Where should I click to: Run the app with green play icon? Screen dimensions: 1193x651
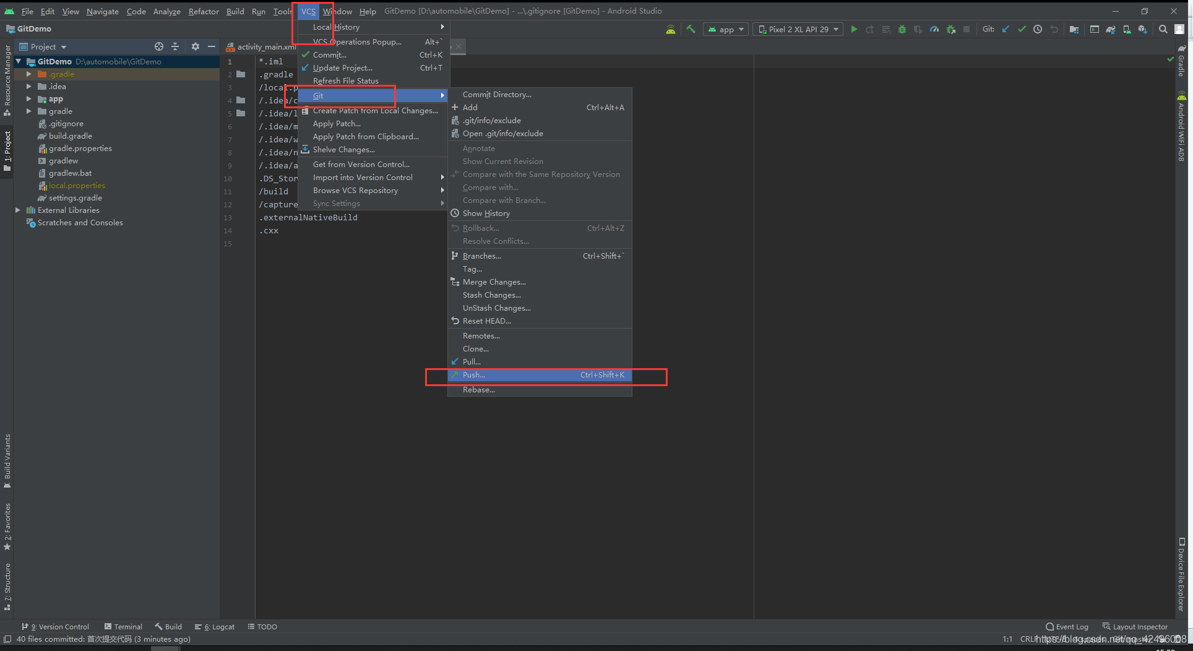pyautogui.click(x=854, y=29)
